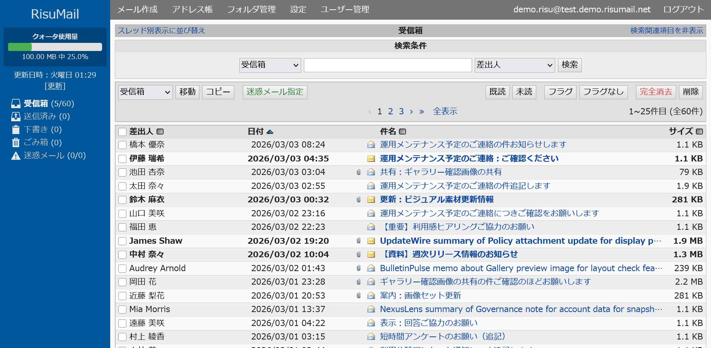Toggle the select-all checkbox in header row
The image size is (711, 348).
(x=123, y=132)
